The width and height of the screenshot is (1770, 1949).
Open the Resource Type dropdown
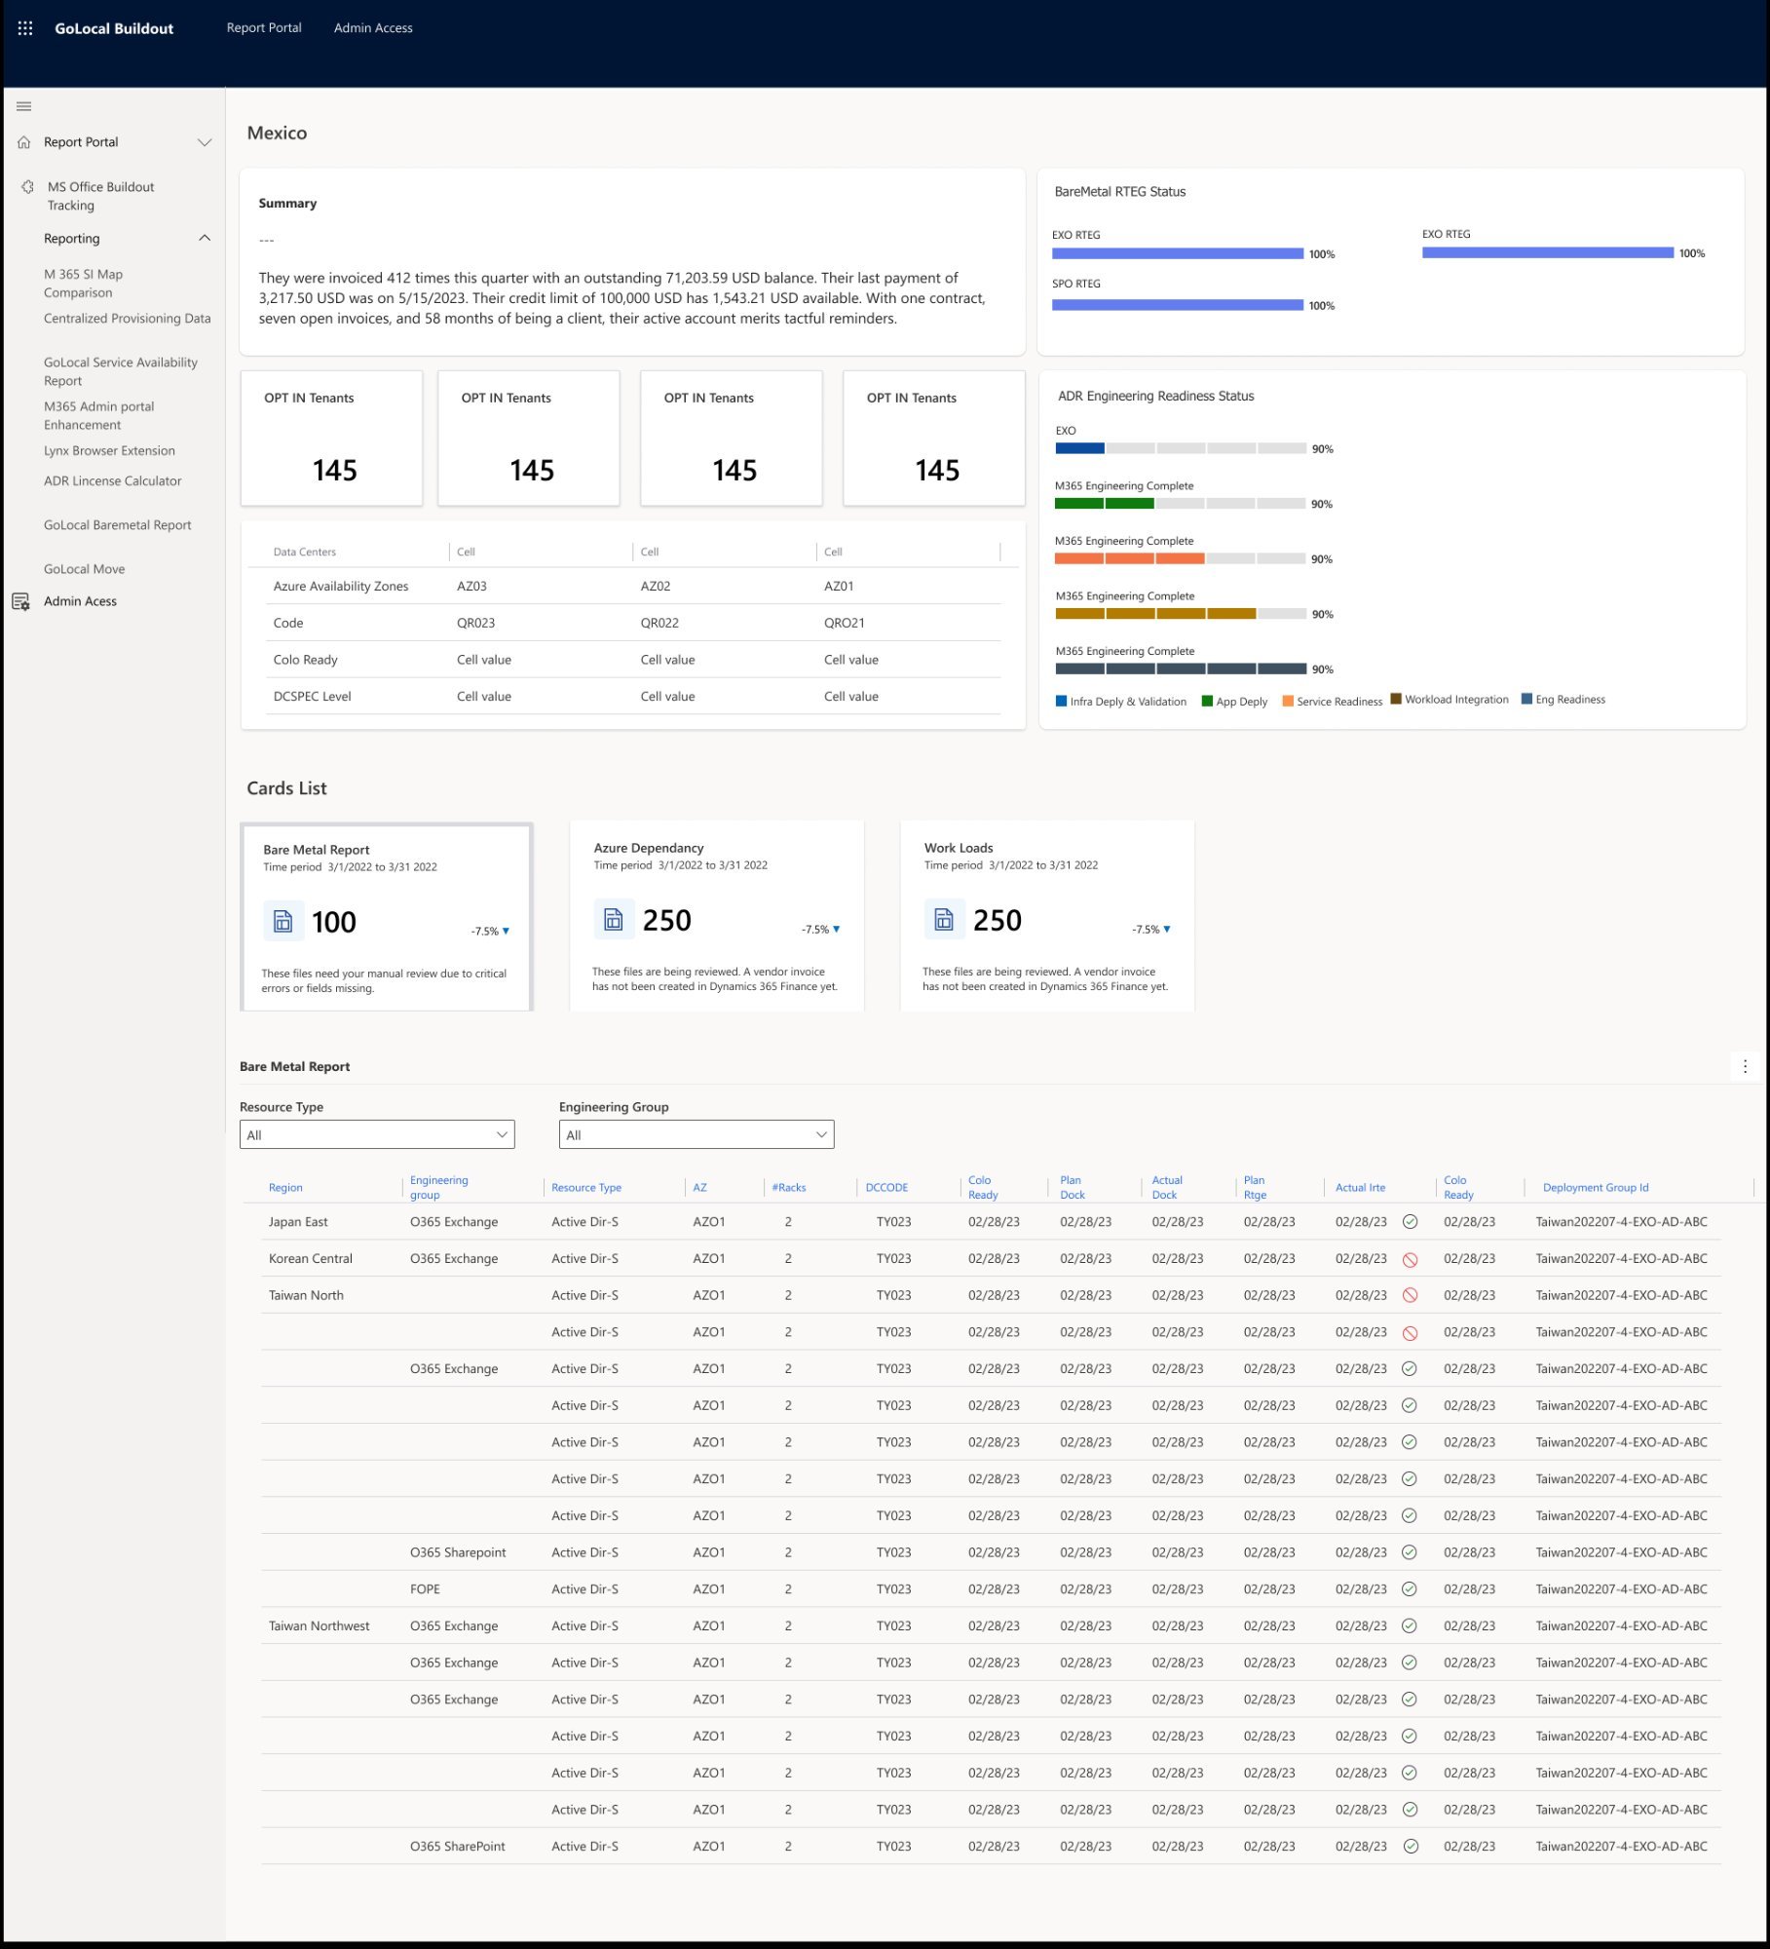[376, 1133]
